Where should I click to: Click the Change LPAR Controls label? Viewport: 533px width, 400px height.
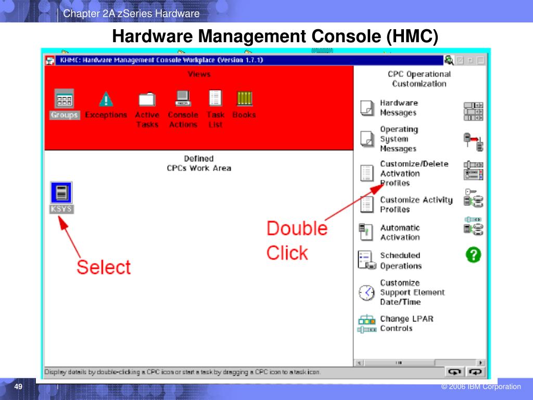tap(407, 323)
